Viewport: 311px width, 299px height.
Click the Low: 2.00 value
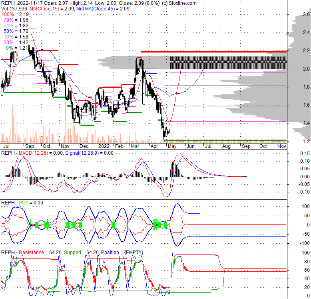coord(106,3)
